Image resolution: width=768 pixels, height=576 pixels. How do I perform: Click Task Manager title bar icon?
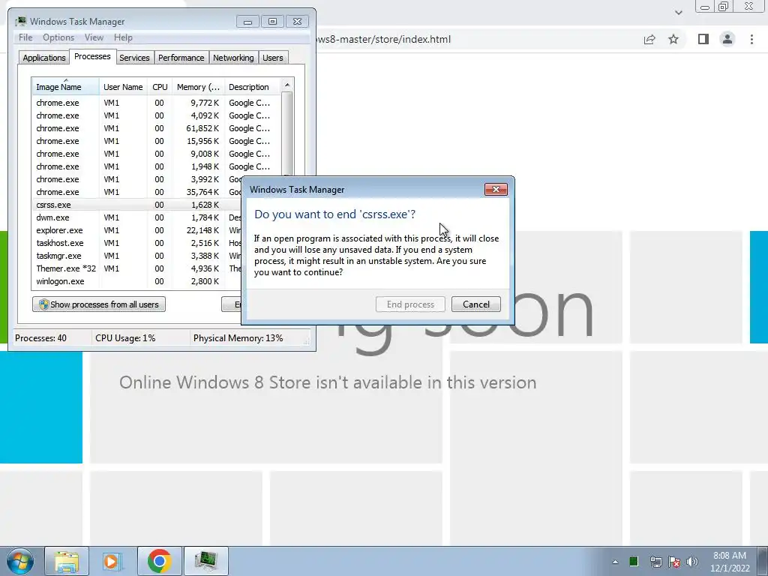tap(20, 22)
